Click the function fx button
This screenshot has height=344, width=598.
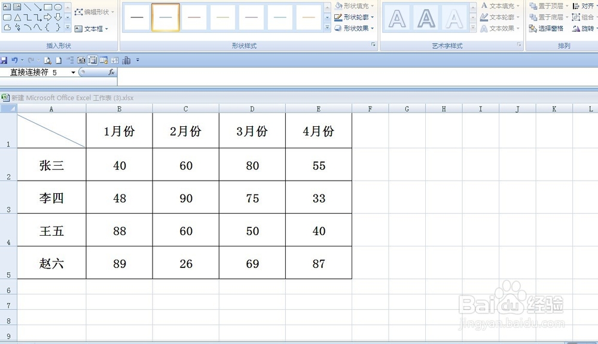point(111,72)
